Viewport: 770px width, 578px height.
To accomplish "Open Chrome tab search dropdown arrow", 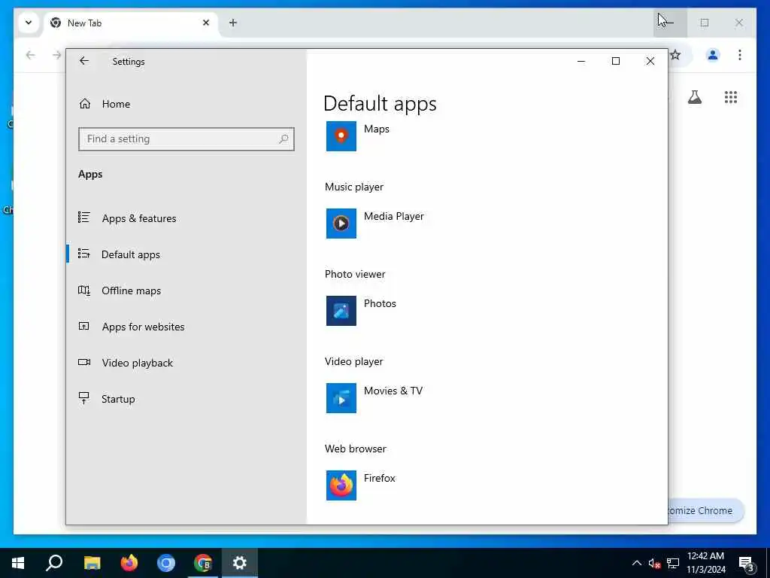I will (29, 23).
